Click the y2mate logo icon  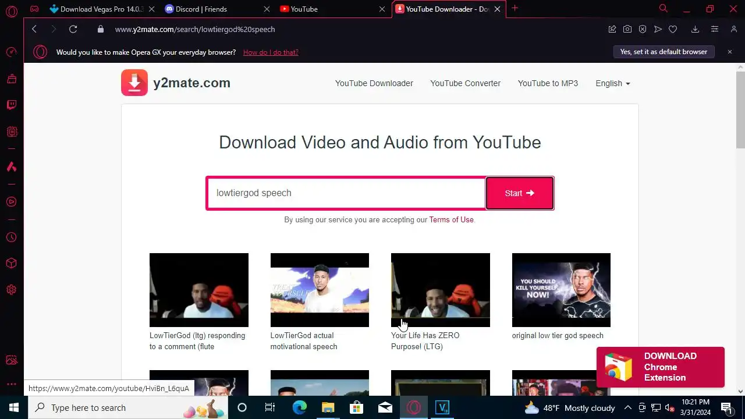point(134,83)
